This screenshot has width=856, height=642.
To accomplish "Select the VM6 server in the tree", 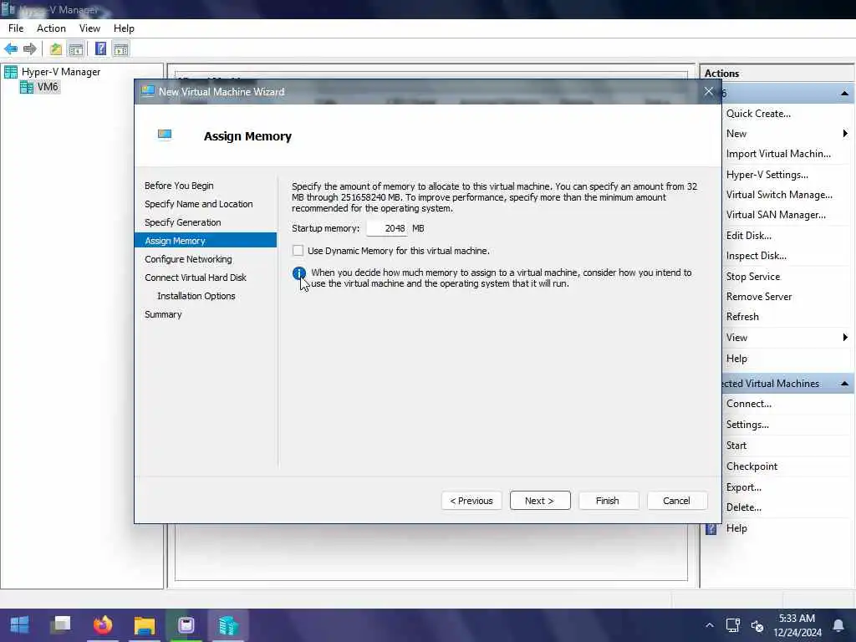I will pyautogui.click(x=48, y=87).
